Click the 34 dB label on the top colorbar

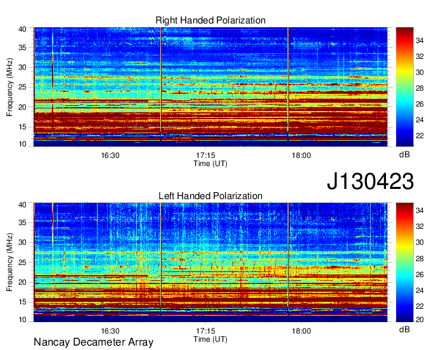coord(420,41)
